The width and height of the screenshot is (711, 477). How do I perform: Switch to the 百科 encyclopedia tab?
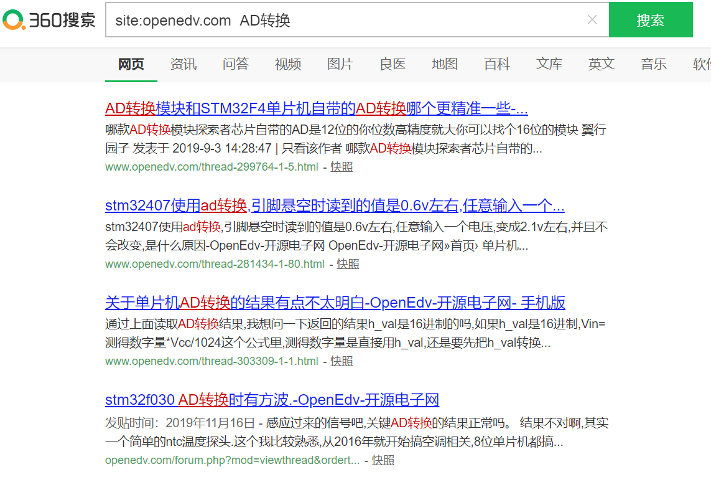click(496, 64)
